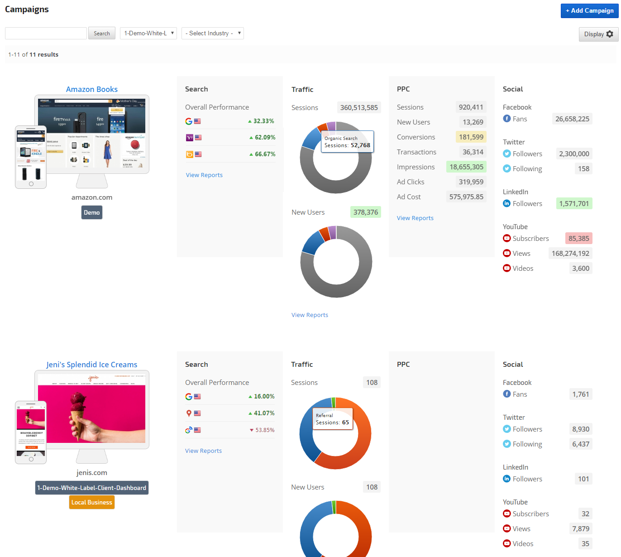Click the Google icon in Amazon Books search
621x557 pixels.
click(189, 121)
